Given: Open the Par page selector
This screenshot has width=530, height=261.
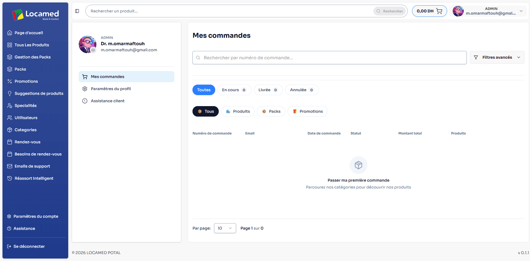Looking at the screenshot, I should [225, 228].
